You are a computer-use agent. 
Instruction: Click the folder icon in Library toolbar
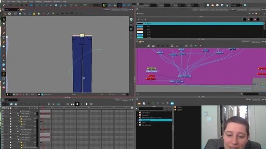coord(139,103)
